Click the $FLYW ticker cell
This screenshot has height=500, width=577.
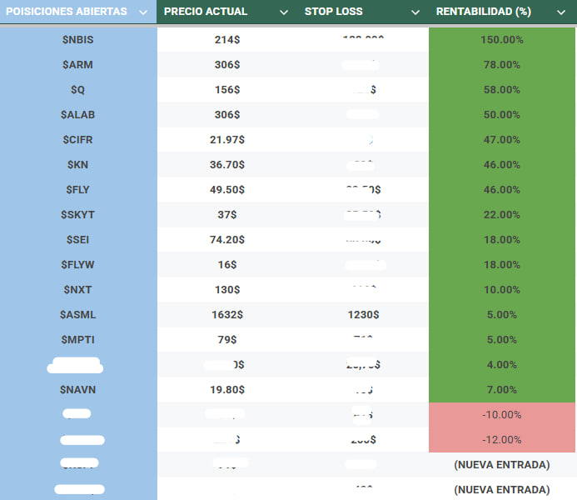pyautogui.click(x=78, y=265)
